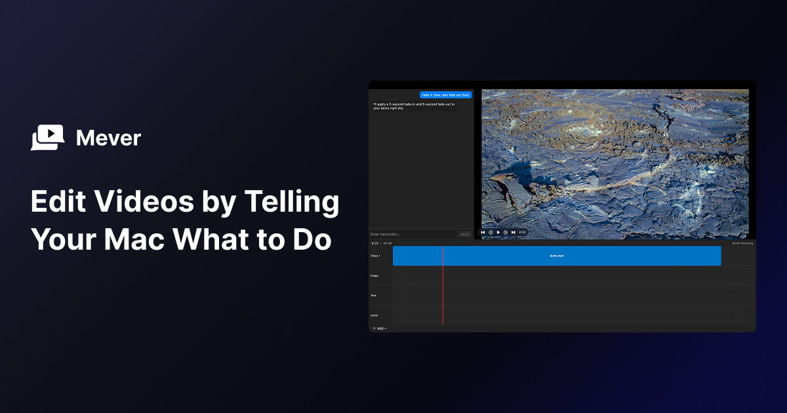Open the Add track dropdown
787x413 pixels.
380,328
